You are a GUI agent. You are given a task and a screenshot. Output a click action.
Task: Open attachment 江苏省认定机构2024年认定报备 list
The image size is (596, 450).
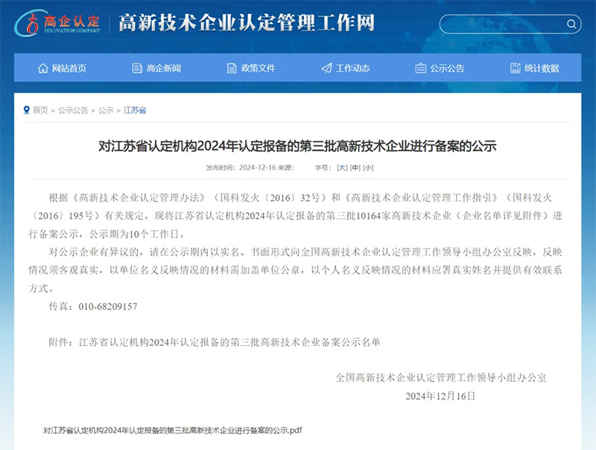(229, 342)
